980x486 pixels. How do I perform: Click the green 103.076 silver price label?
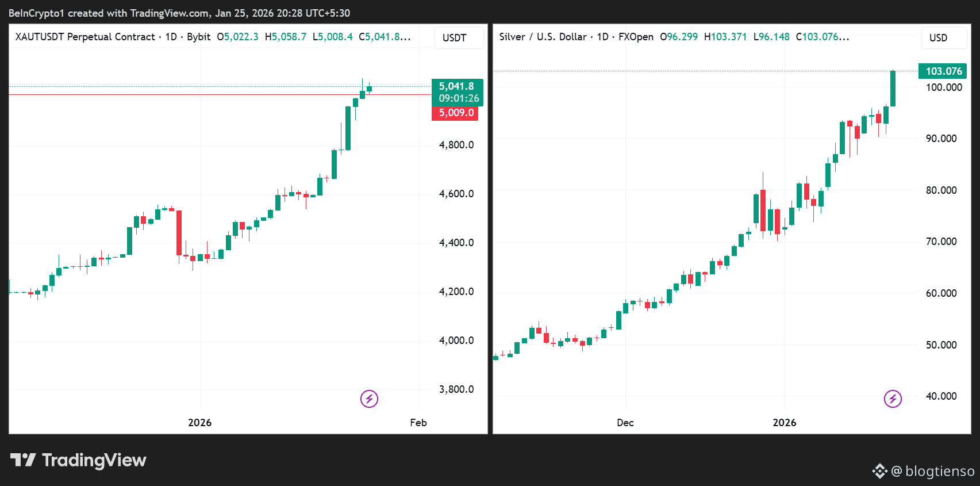click(943, 71)
